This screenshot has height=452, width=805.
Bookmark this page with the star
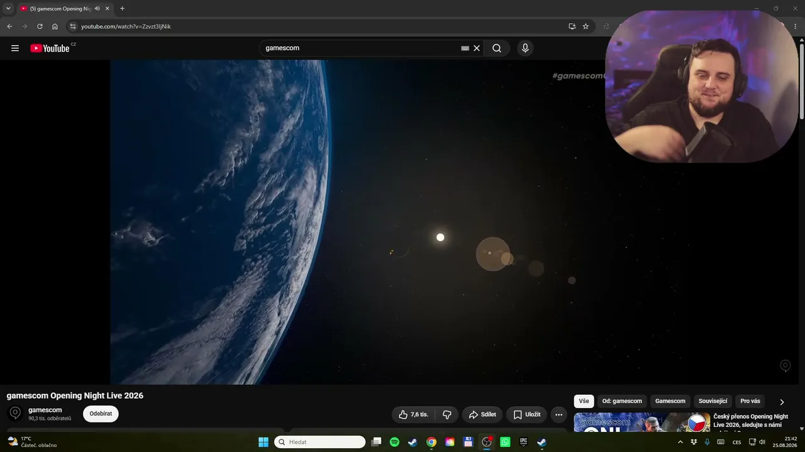point(586,26)
